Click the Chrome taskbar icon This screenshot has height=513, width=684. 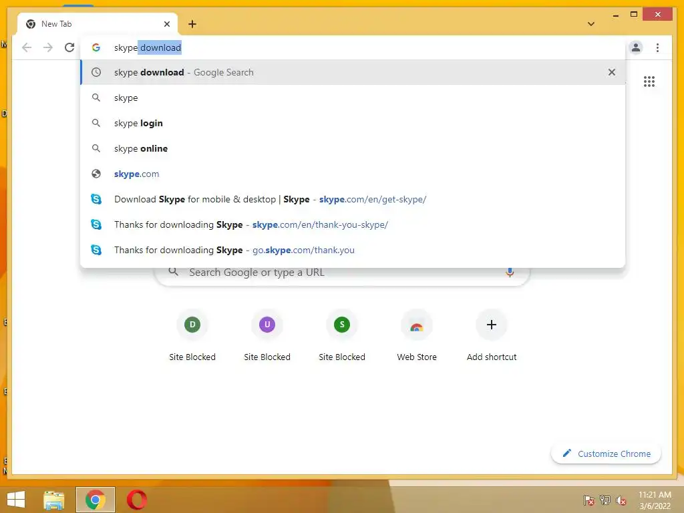(x=96, y=500)
